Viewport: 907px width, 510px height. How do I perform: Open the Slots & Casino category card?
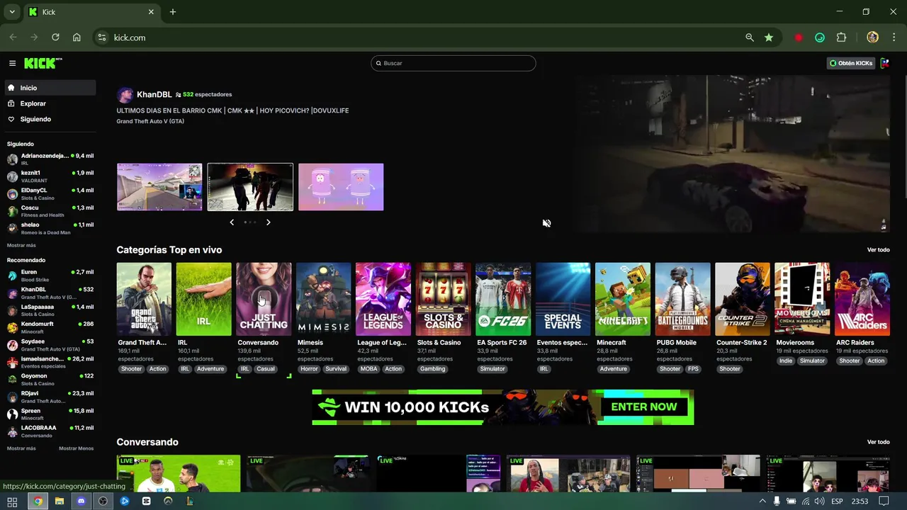tap(443, 299)
